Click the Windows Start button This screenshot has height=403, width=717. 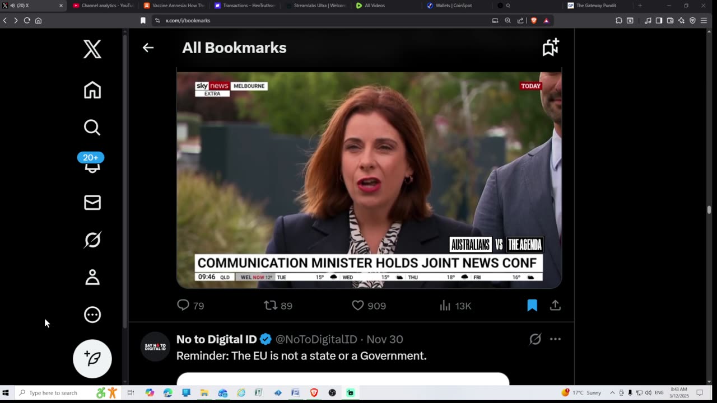point(6,393)
